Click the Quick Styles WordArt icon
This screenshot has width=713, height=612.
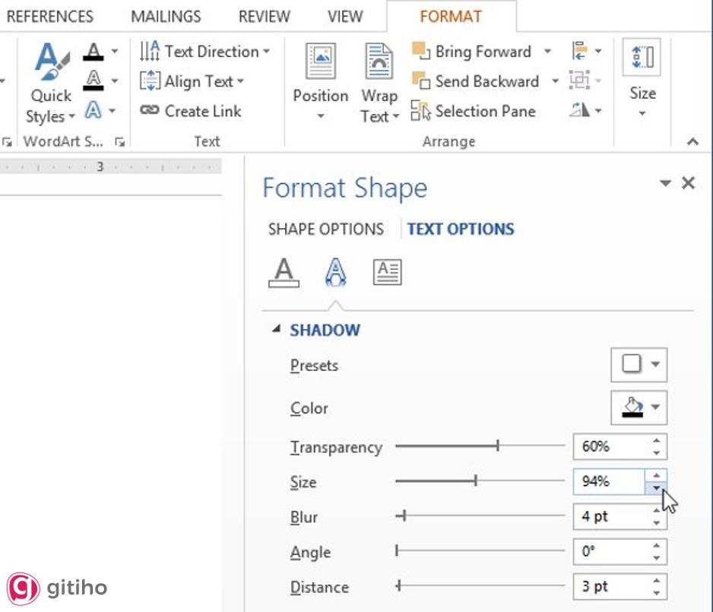(51, 84)
